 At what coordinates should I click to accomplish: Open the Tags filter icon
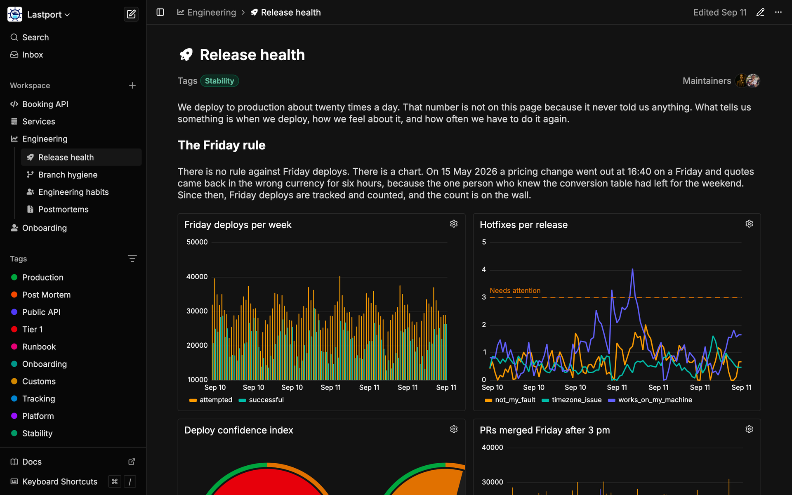point(132,259)
